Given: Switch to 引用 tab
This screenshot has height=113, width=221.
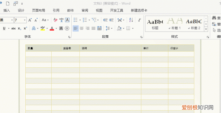Looking at the screenshot, I should (x=56, y=10).
